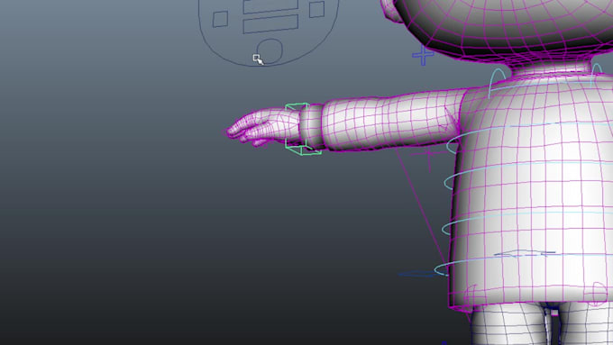This screenshot has width=613, height=345.
Task: Click the right small square in face panel
Action: [316, 9]
